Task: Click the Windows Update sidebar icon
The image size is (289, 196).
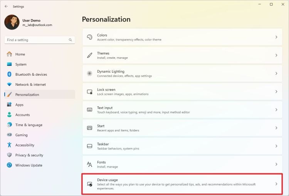Action: 9,165
